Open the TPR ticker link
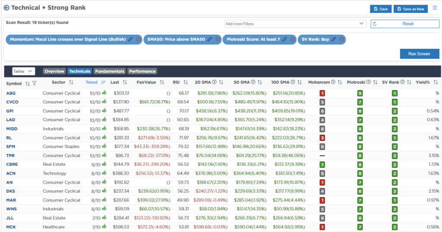The width and height of the screenshot is (442, 232). [10, 156]
